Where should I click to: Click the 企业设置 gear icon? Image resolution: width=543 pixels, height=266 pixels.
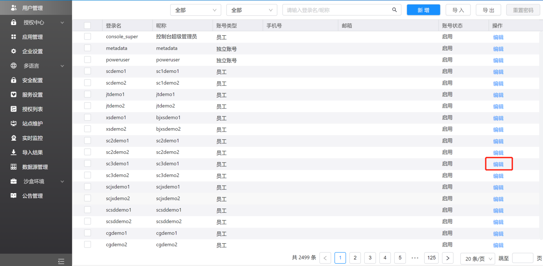click(14, 51)
